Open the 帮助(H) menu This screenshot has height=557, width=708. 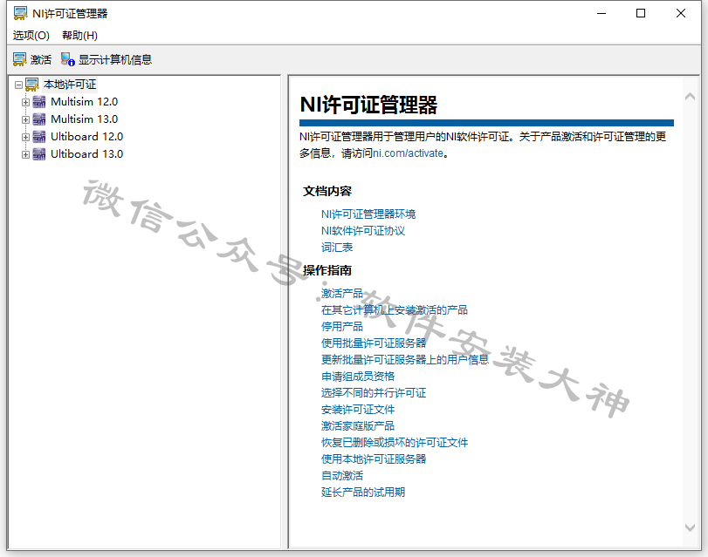click(x=80, y=35)
